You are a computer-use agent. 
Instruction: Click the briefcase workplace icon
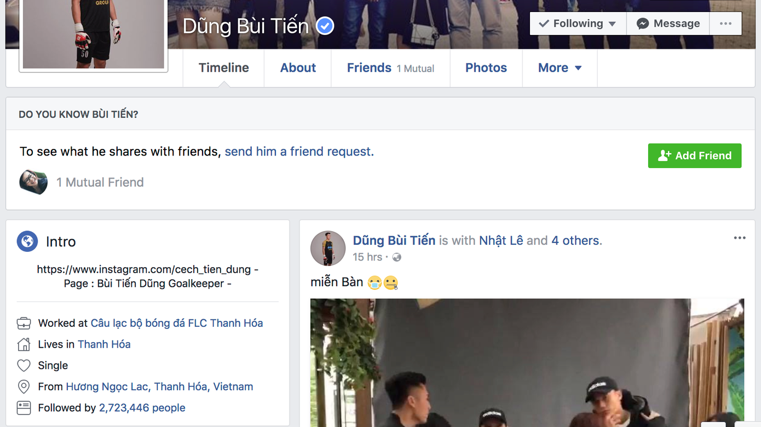point(24,324)
